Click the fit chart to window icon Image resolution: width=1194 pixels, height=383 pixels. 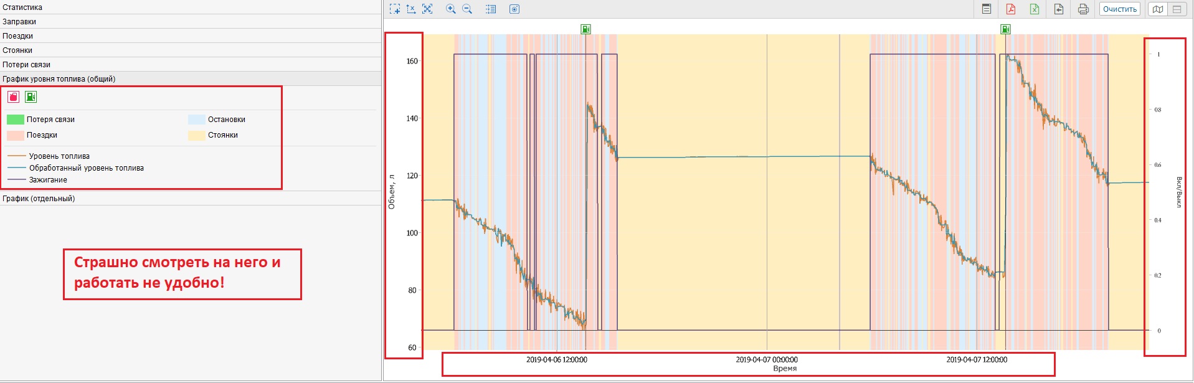click(x=427, y=9)
